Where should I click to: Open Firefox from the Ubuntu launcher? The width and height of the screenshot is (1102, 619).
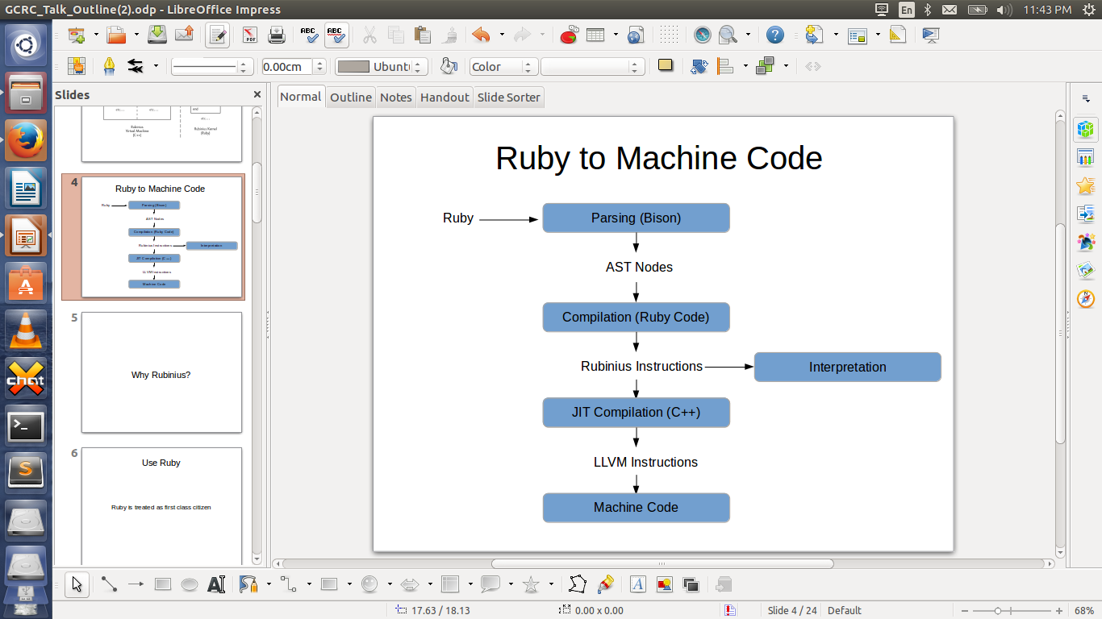pyautogui.click(x=26, y=141)
